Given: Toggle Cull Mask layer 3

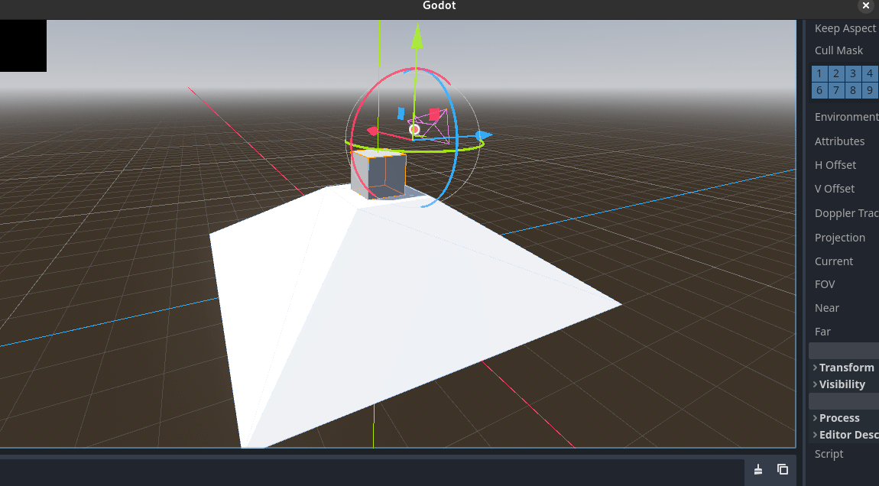Looking at the screenshot, I should (852, 73).
